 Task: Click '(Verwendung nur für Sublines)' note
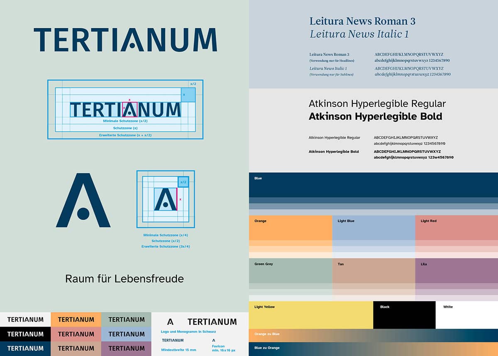(331, 75)
